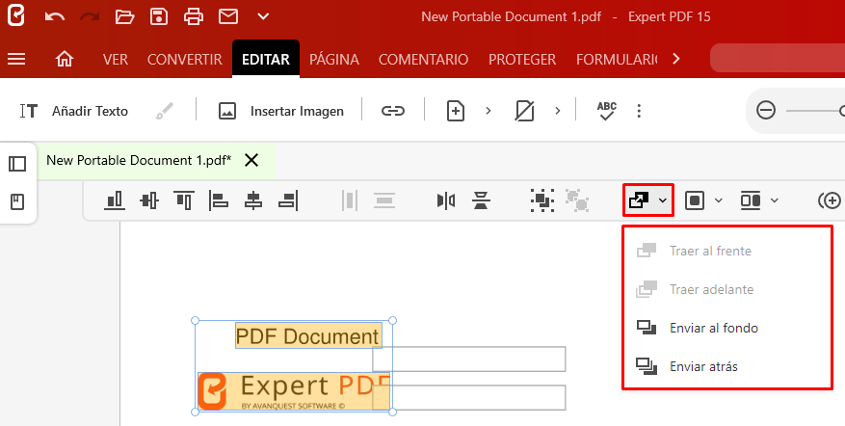
Task: Click the distribute vertically icon
Action: click(x=384, y=200)
